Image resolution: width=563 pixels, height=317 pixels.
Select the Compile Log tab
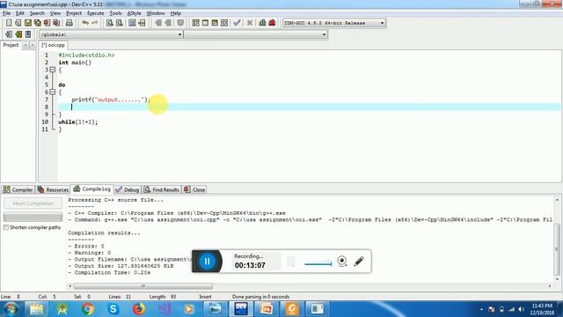coord(91,188)
